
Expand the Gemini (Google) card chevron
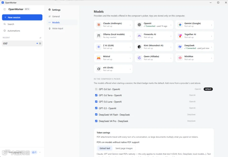point(212,25)
